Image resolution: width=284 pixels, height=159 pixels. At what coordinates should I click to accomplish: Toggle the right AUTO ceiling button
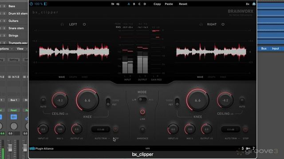coord(242,100)
